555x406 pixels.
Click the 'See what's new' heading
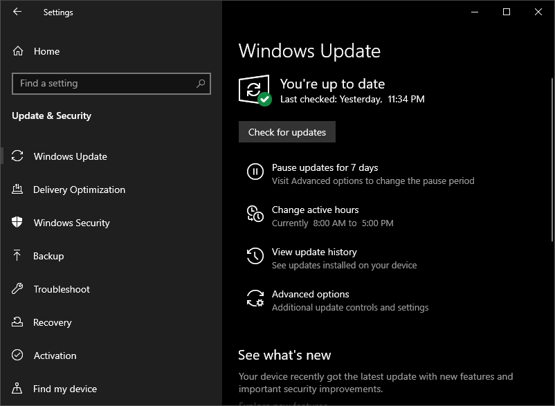pyautogui.click(x=284, y=355)
